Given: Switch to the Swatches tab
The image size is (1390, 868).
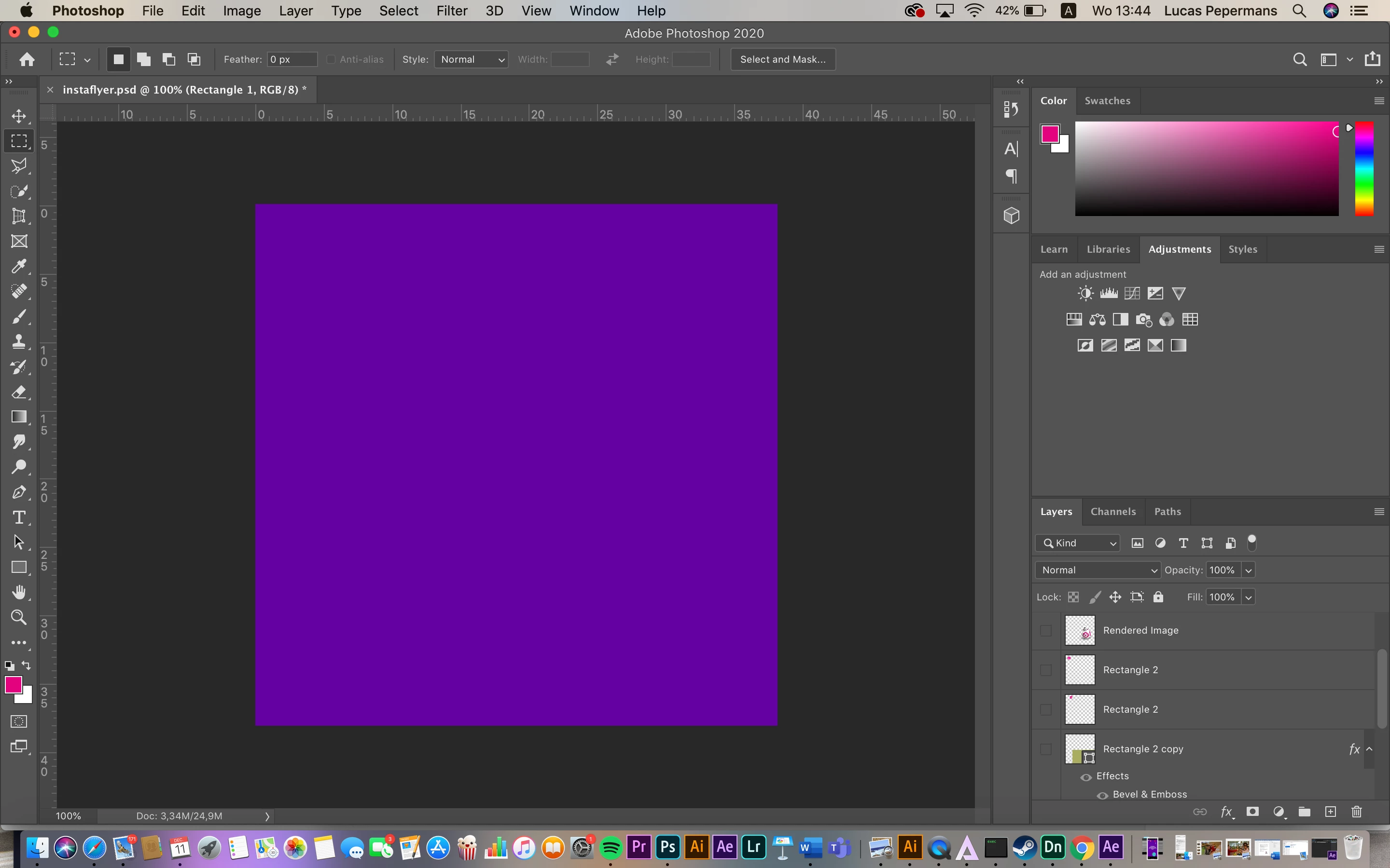Looking at the screenshot, I should click(x=1107, y=100).
